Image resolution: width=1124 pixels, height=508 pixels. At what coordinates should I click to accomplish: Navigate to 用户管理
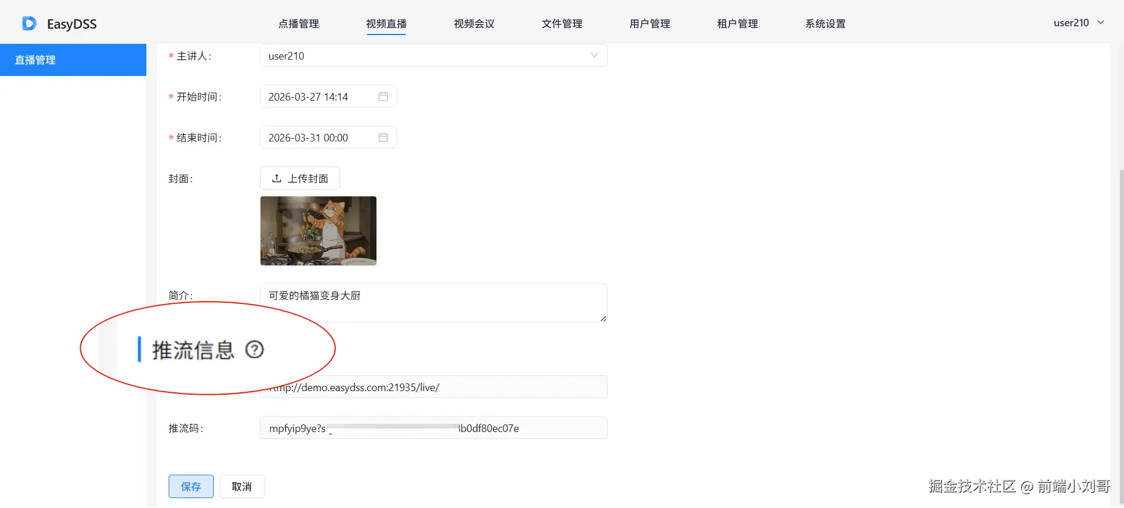pyautogui.click(x=650, y=24)
